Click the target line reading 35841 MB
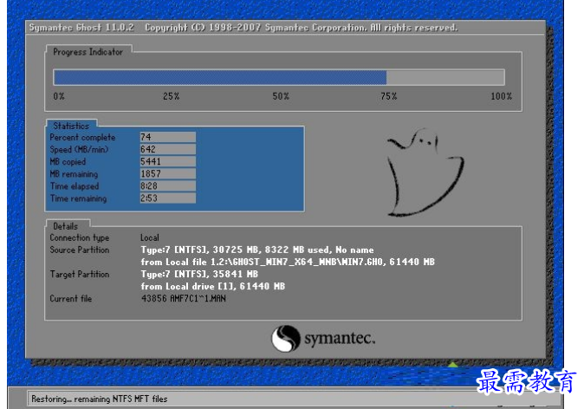The height and width of the screenshot is (409, 584). tap(199, 274)
